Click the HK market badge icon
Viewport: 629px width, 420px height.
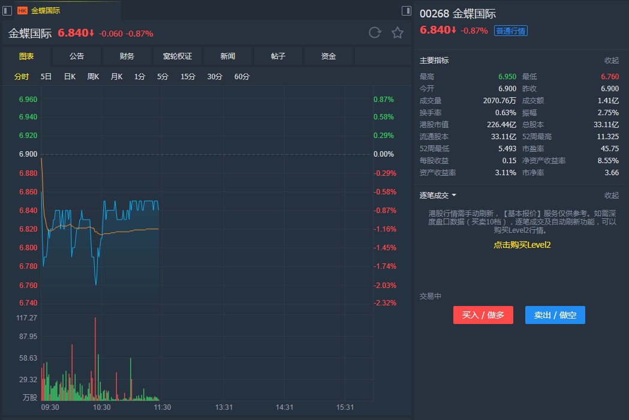(22, 11)
